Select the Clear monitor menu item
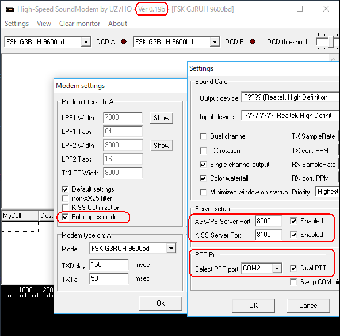 tap(79, 24)
